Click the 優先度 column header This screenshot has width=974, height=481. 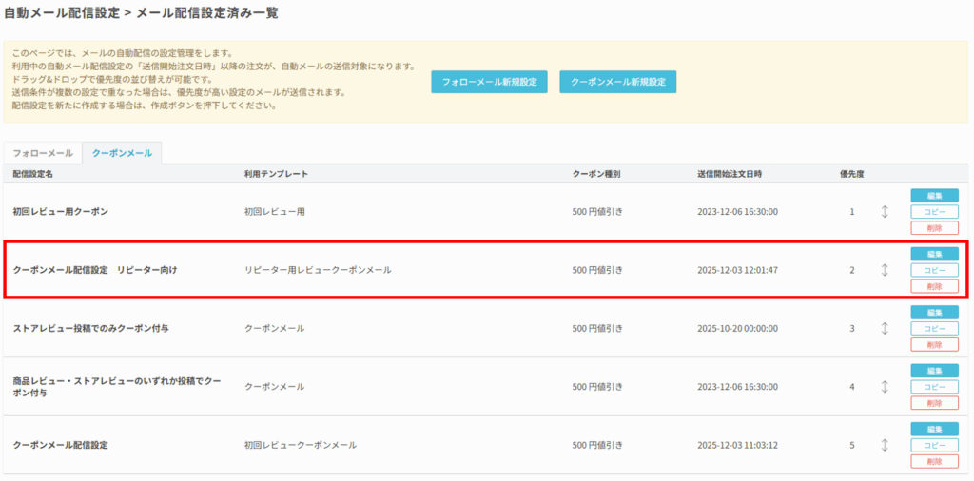click(x=851, y=175)
